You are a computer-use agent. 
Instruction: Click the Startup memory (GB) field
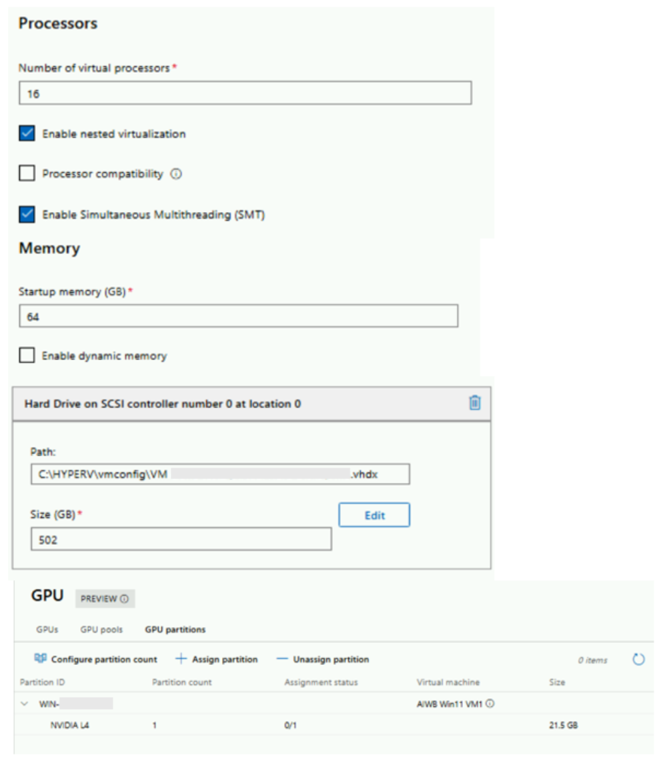pos(238,317)
